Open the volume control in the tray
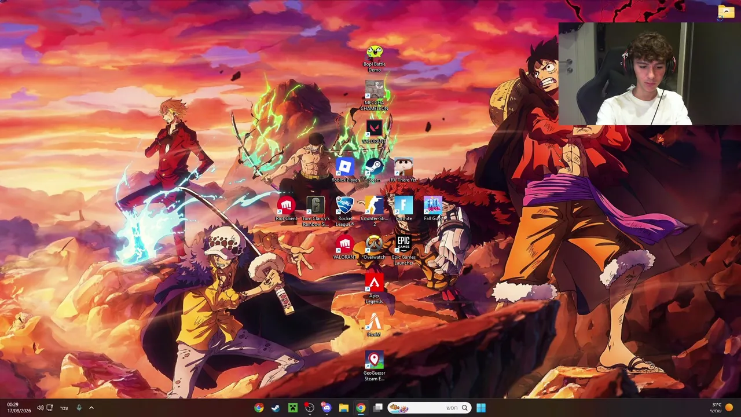This screenshot has width=741, height=417. (x=41, y=408)
